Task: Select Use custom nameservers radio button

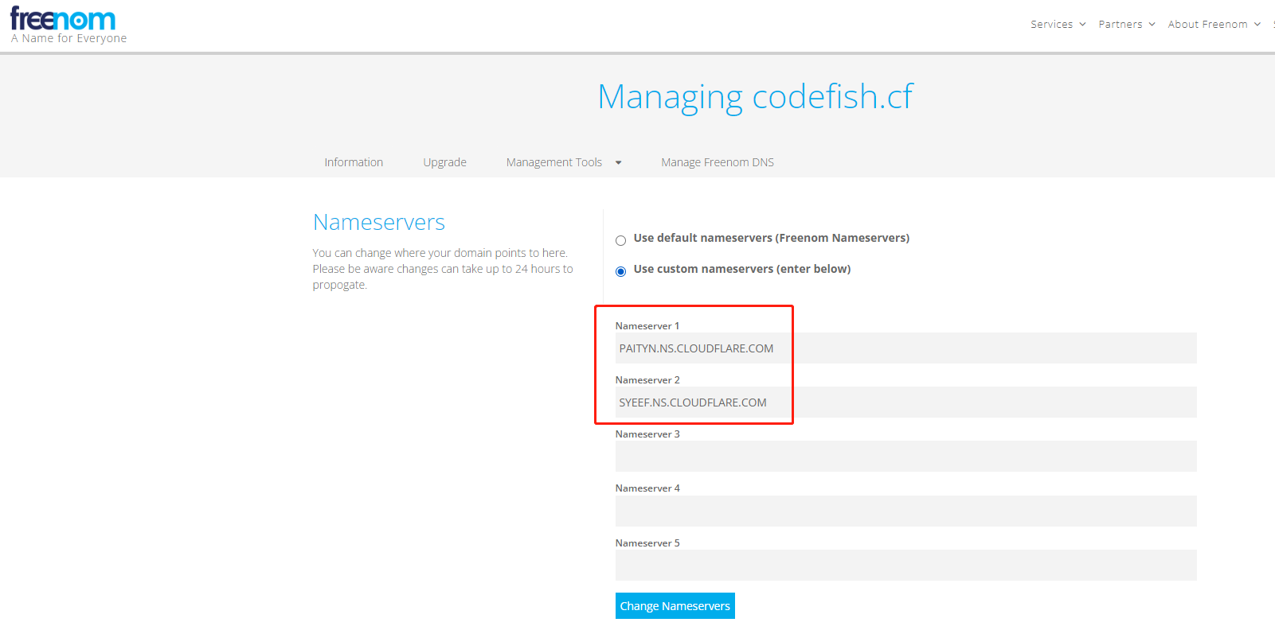Action: click(620, 271)
